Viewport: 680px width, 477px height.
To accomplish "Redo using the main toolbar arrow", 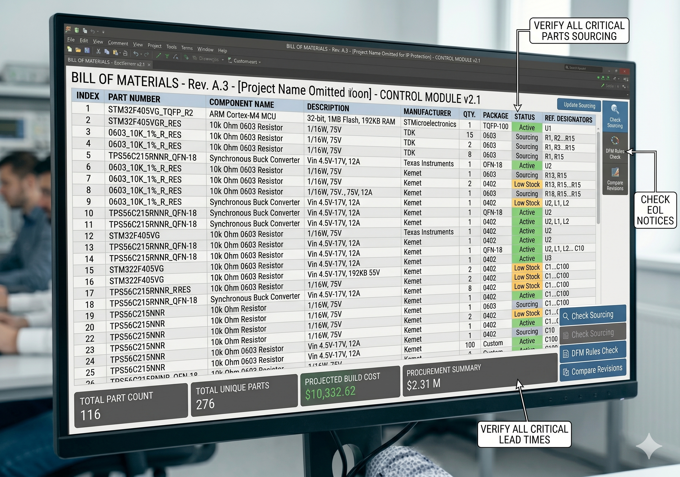I will pos(147,54).
